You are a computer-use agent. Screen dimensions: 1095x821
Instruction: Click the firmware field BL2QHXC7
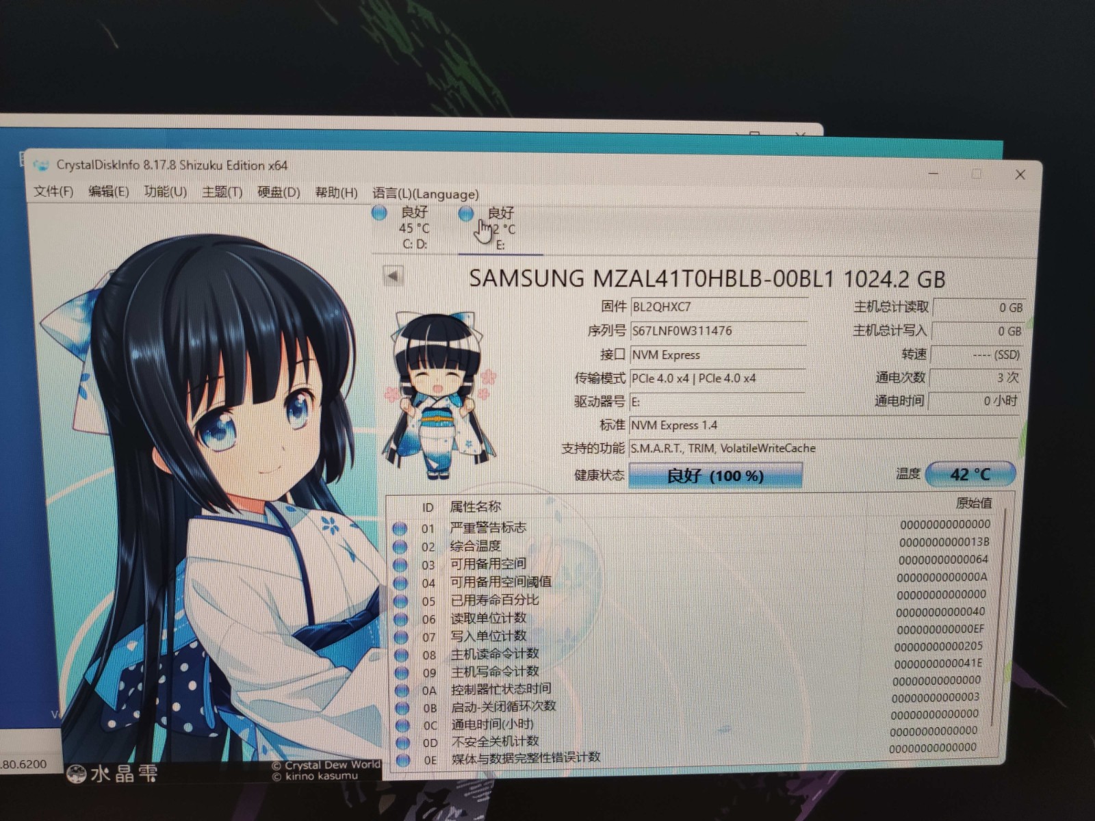pos(718,307)
